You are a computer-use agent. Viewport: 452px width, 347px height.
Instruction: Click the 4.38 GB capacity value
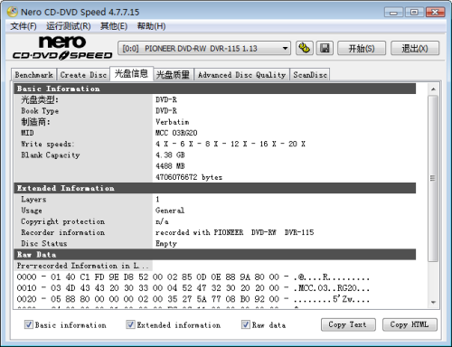[170, 155]
